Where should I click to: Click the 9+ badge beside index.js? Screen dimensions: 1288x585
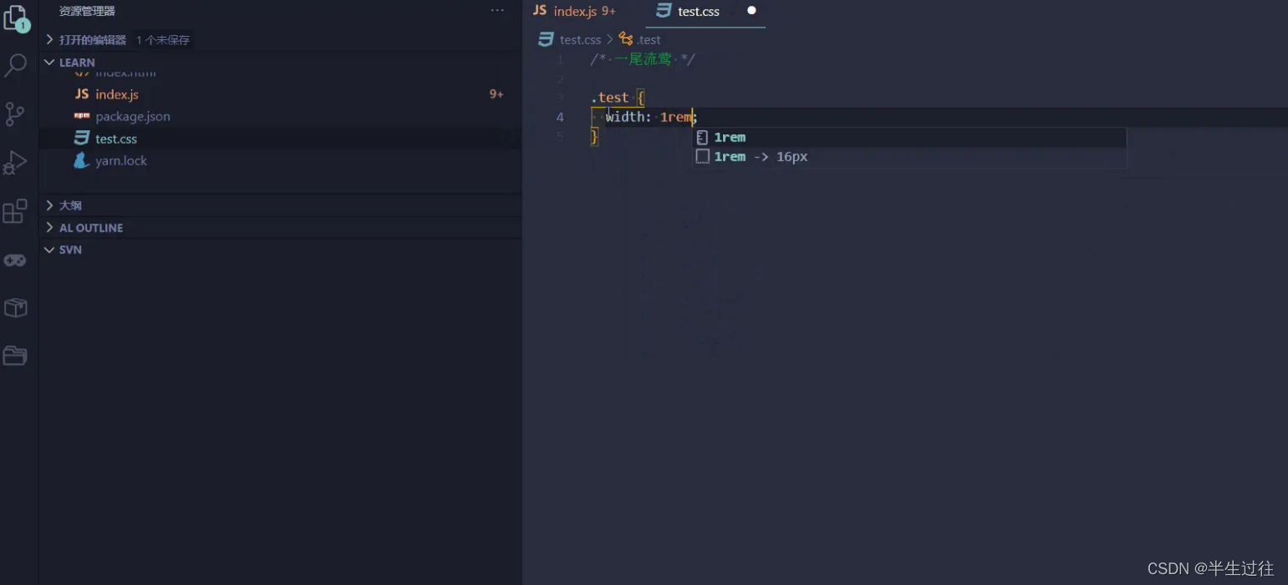(x=496, y=94)
